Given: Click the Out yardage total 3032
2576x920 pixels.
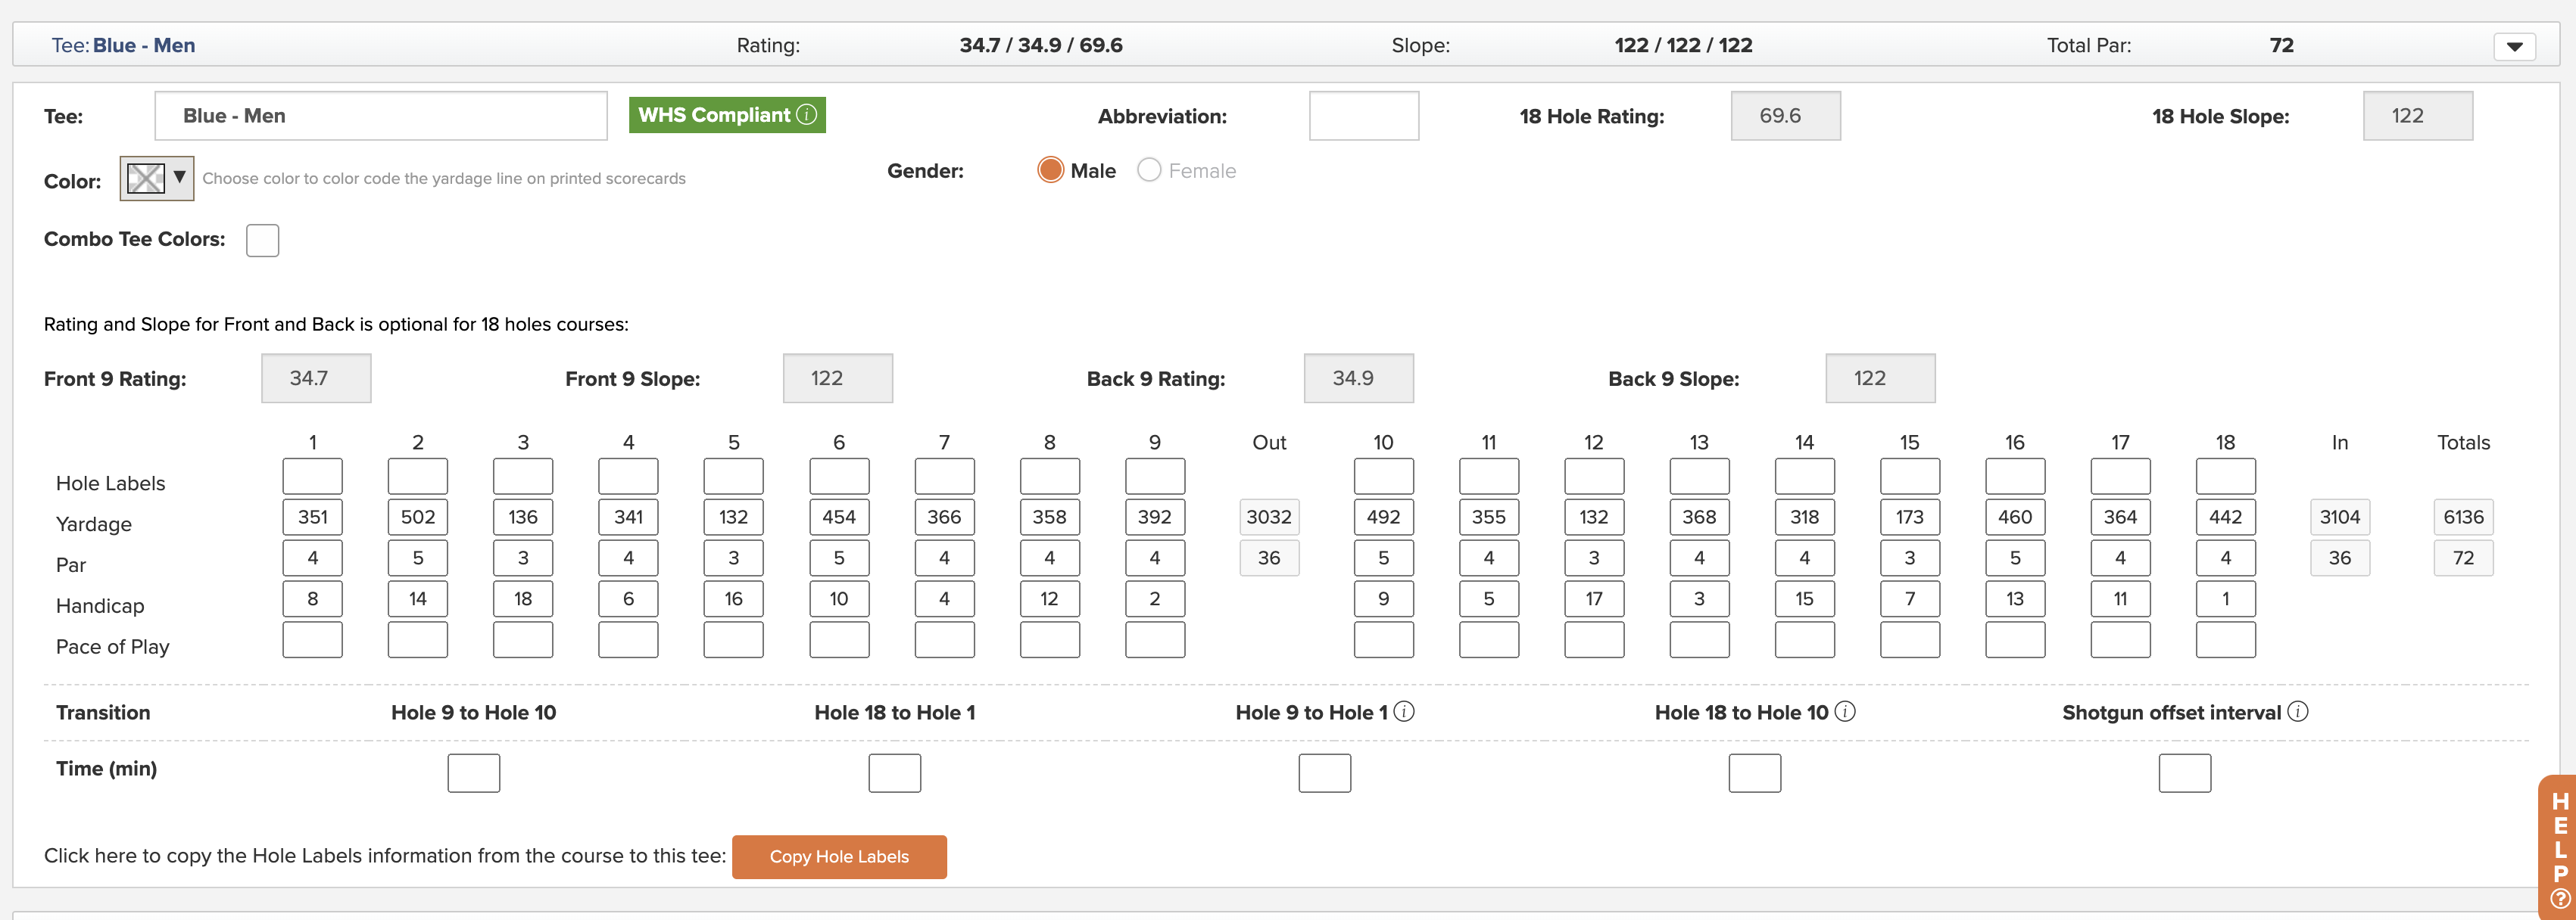Looking at the screenshot, I should 1269,517.
